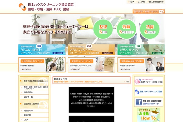Image resolution: width=183 pixels, height=122 pixels.
Task: Open the 日本ハウスクリーニング協会 banner
Action: [149, 91]
